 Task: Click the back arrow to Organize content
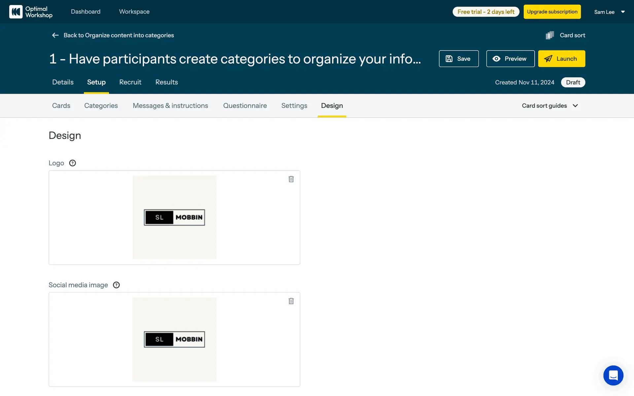click(55, 35)
